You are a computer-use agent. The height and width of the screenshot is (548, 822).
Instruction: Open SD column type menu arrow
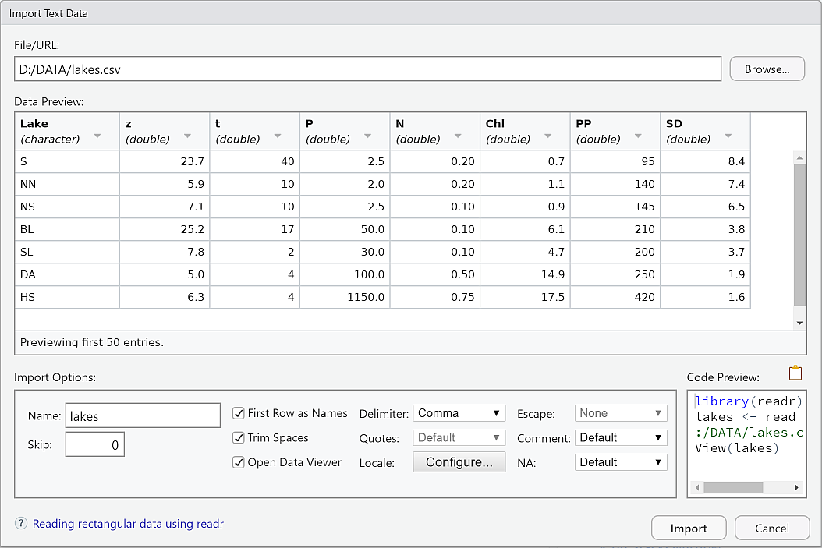pos(728,136)
